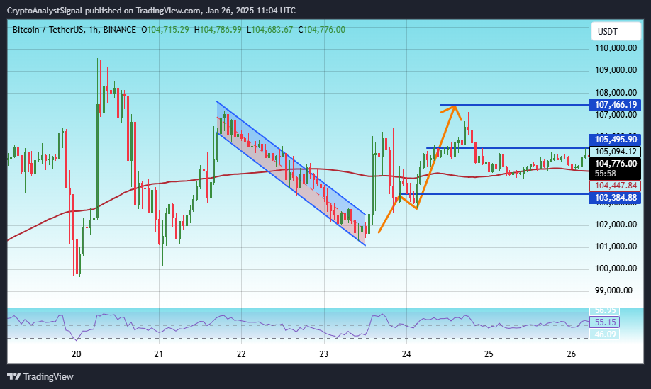This screenshot has width=651, height=389.
Task: Click the TradingView logo icon
Action: click(x=13, y=376)
